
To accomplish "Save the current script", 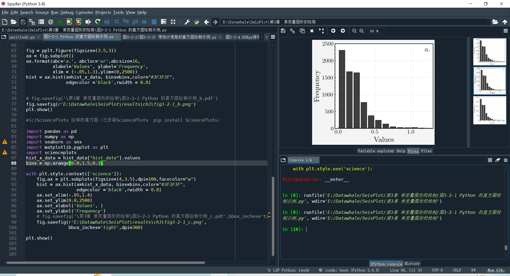I will coord(23,22).
